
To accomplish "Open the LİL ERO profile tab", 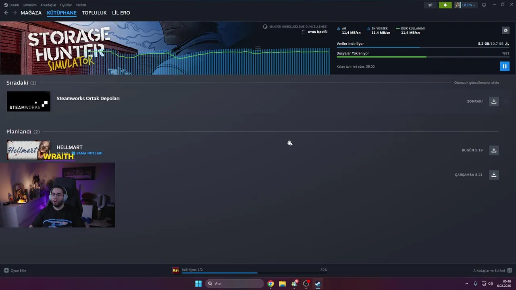I will click(121, 13).
